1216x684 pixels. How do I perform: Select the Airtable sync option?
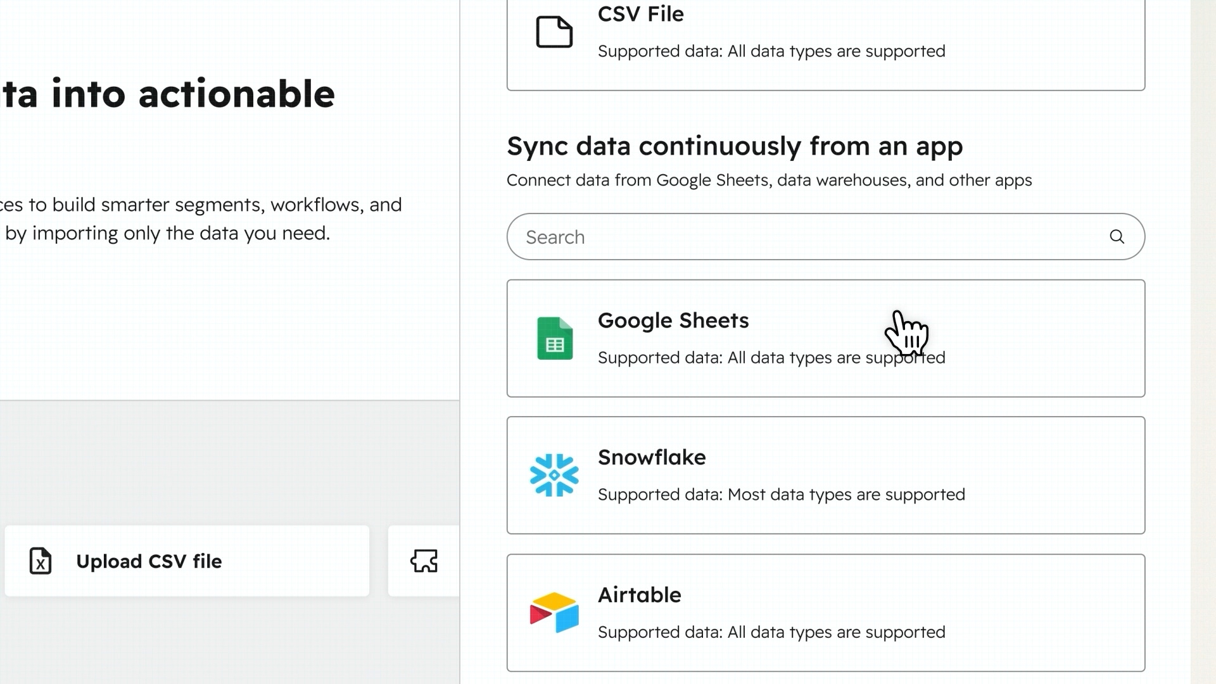[823, 612]
